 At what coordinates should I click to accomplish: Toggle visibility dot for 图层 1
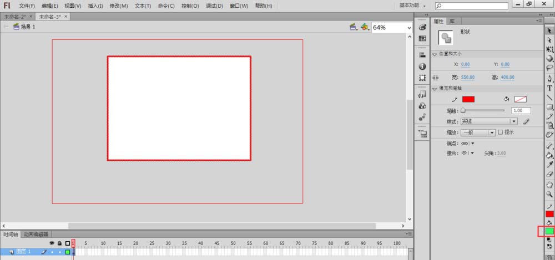(52, 252)
